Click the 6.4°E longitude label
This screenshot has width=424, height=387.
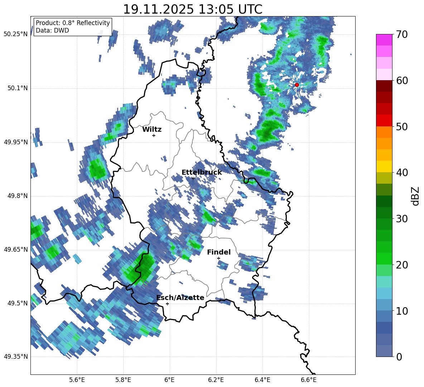[x=262, y=380]
